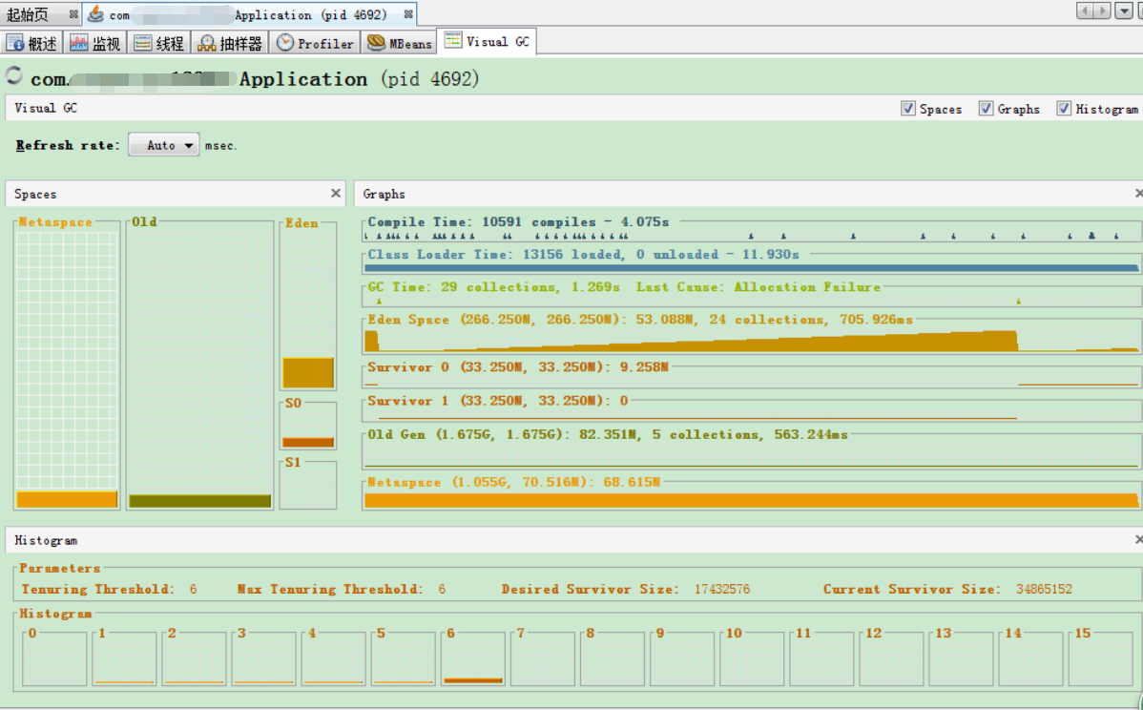Switch to the 起始页 start page tab
Viewport: 1143px width, 710px height.
coord(40,14)
